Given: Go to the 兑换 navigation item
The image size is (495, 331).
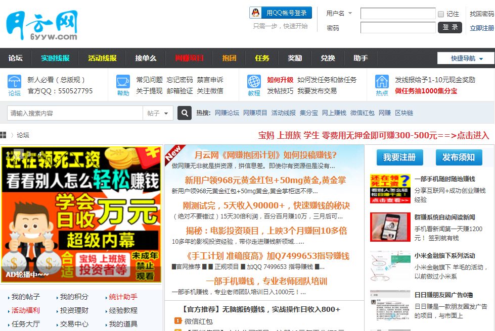Looking at the screenshot, I should 328,58.
